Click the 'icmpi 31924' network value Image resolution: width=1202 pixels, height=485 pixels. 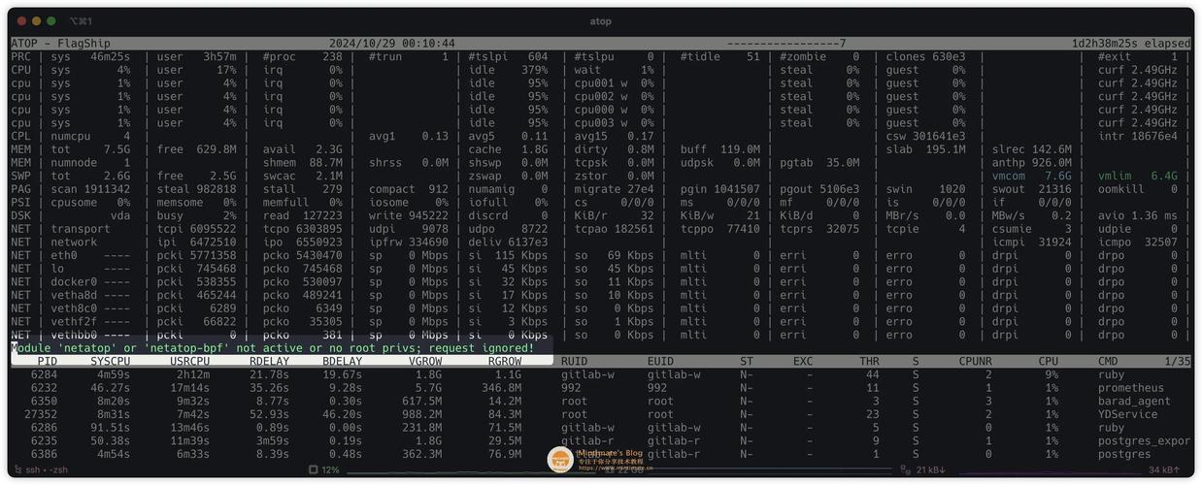point(1032,242)
